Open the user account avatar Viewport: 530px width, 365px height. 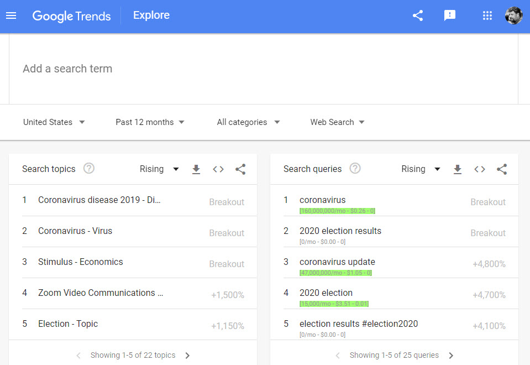pos(513,15)
